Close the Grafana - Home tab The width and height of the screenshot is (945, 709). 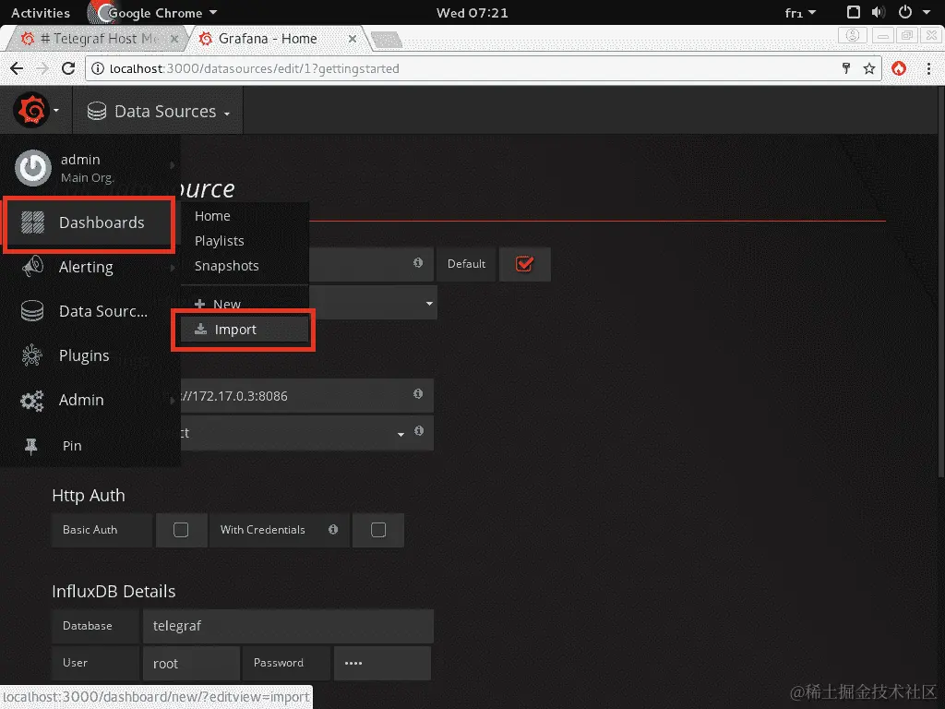coord(353,39)
